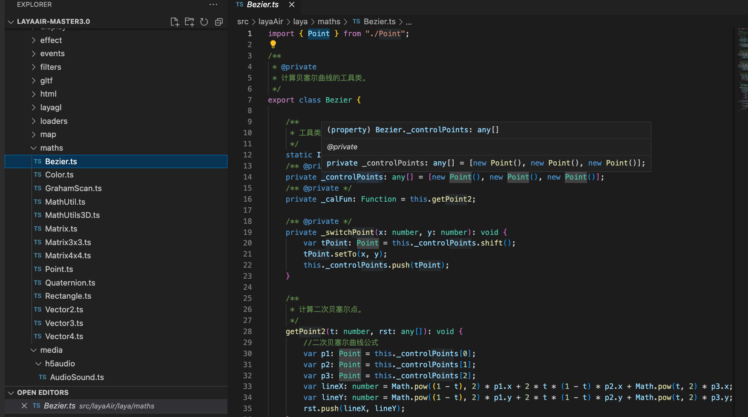This screenshot has width=748, height=417.
Task: Open the Explorer more actions menu
Action: tap(213, 5)
